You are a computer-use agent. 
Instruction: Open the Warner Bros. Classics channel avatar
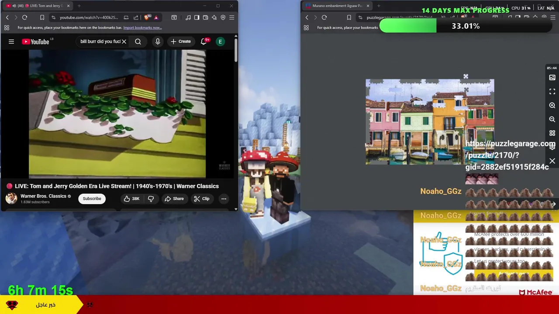click(x=11, y=198)
